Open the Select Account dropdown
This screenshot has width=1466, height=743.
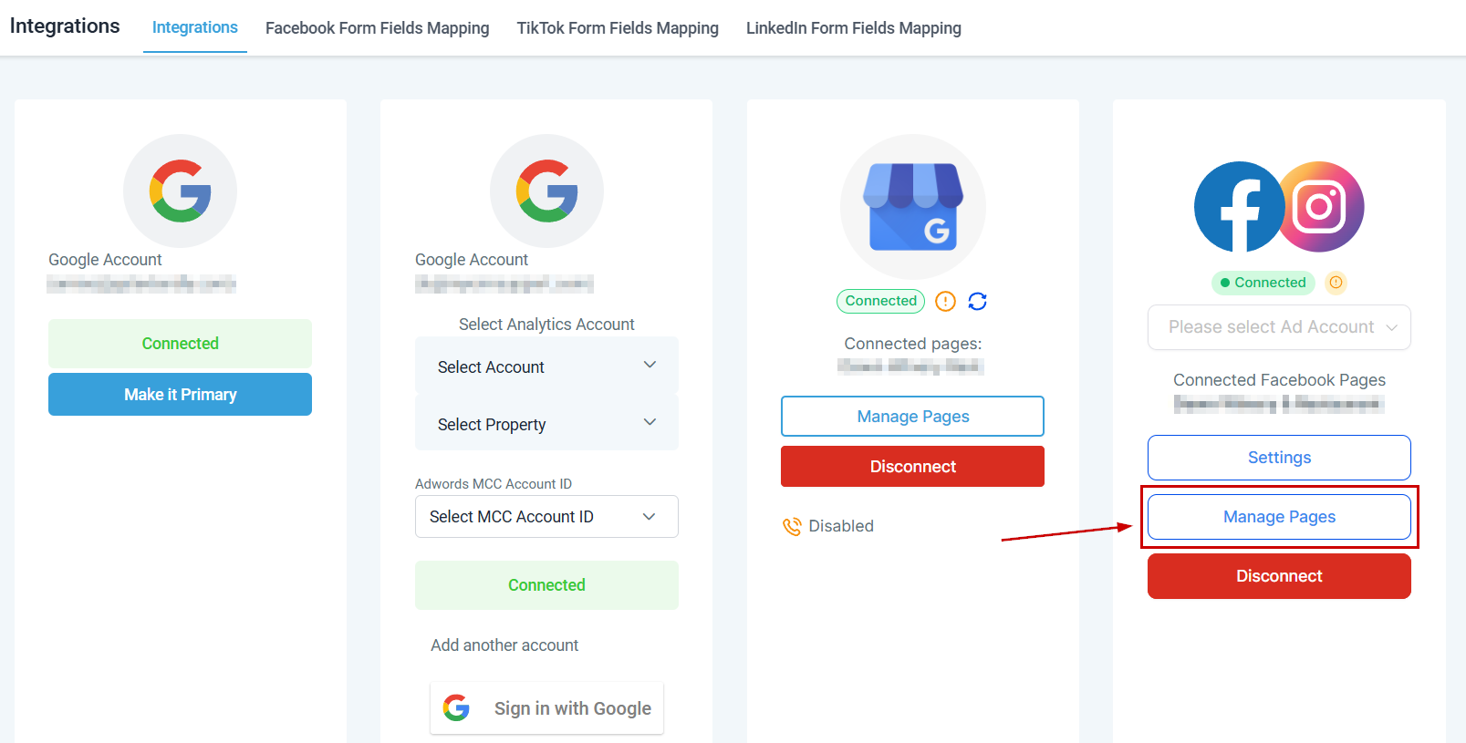pyautogui.click(x=546, y=366)
